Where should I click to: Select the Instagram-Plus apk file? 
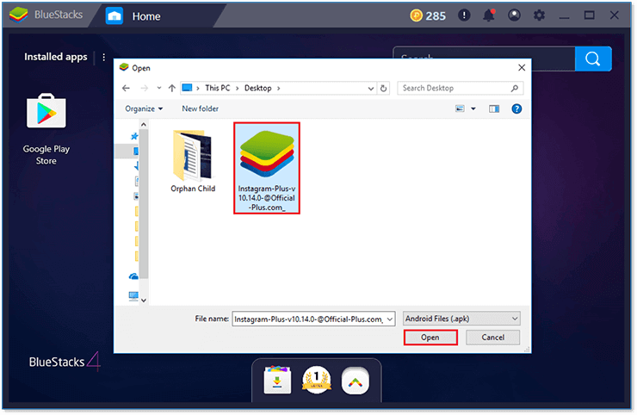coord(267,168)
